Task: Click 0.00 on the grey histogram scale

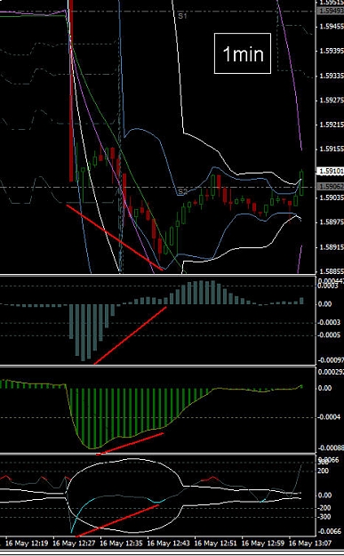Action: tap(324, 304)
